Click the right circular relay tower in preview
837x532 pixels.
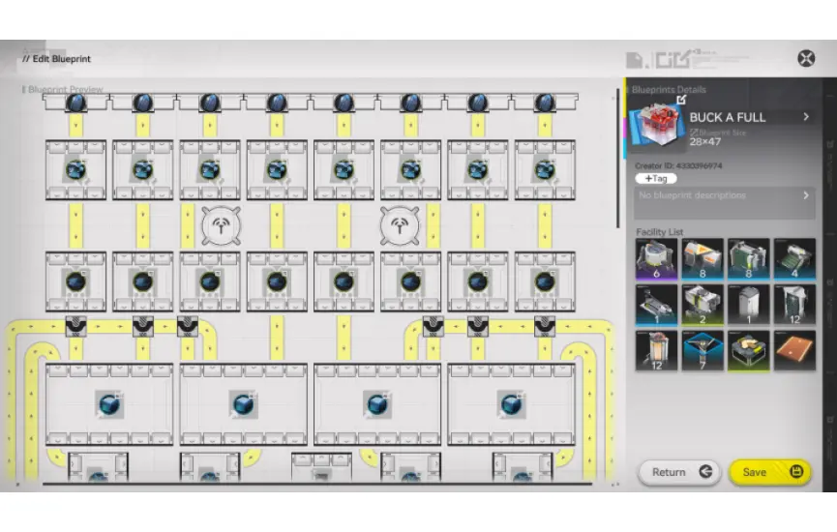pyautogui.click(x=398, y=225)
